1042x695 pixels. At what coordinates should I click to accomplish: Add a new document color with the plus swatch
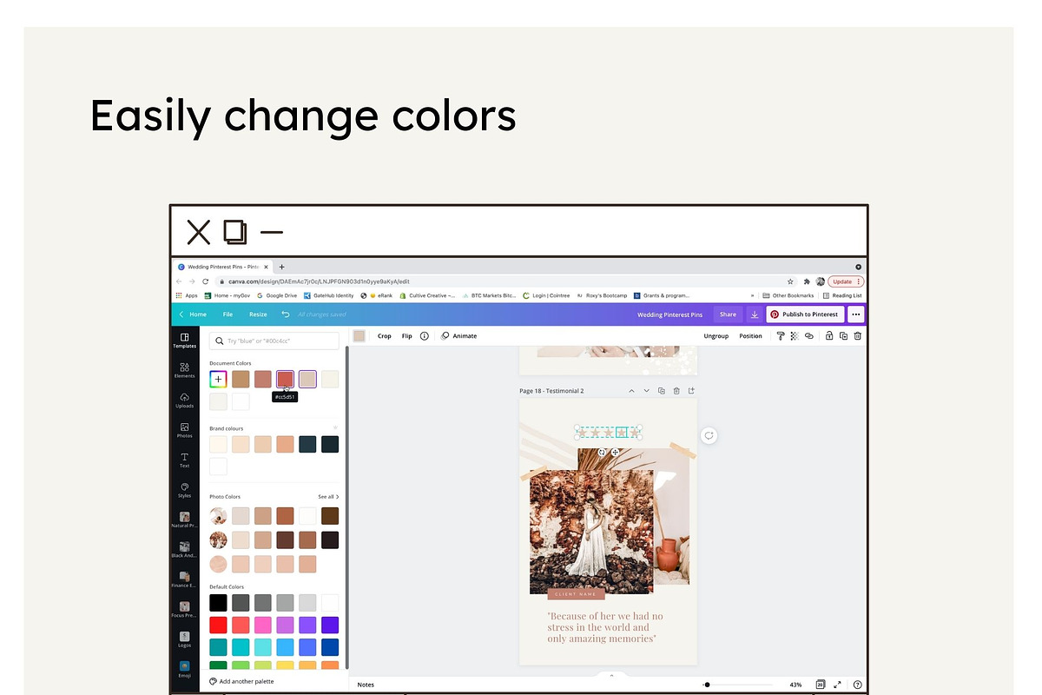click(218, 379)
